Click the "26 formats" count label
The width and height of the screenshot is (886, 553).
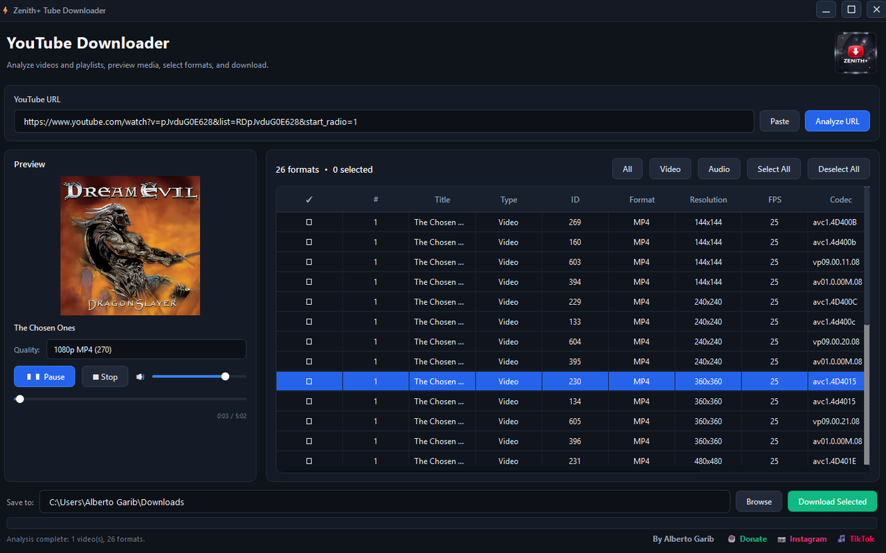click(298, 169)
